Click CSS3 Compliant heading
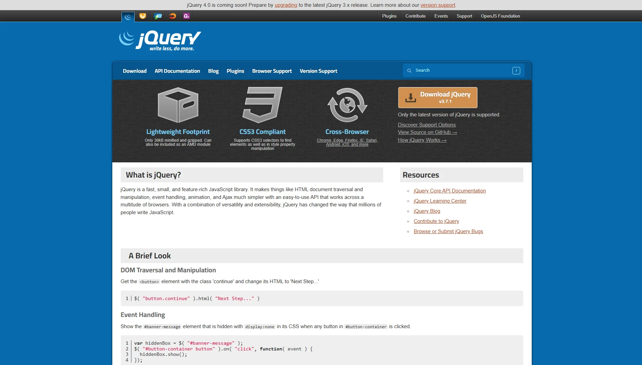Viewport: 642px width, 365px height. point(262,132)
